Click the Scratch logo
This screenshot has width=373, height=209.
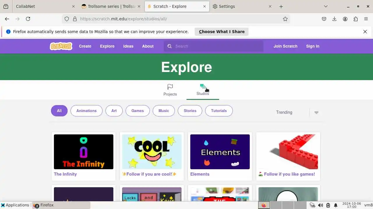(x=61, y=46)
